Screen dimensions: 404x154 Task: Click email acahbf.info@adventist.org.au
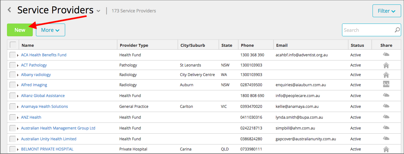click(302, 55)
